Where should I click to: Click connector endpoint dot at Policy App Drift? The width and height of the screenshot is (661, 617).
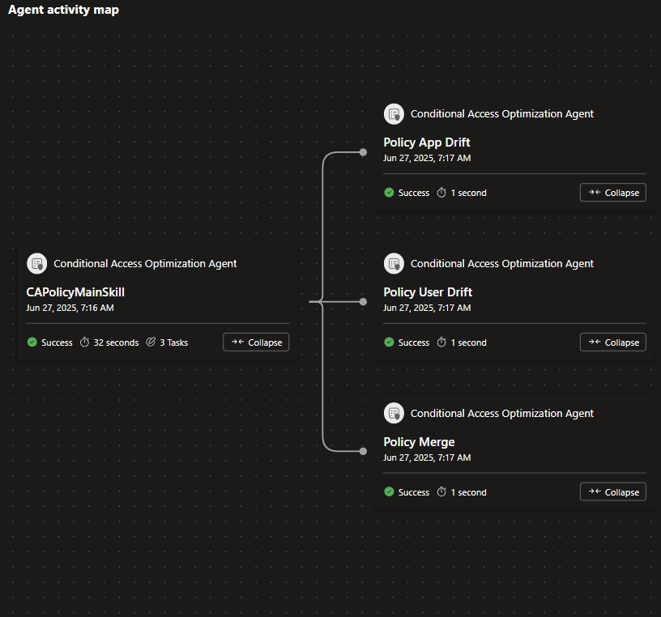pyautogui.click(x=363, y=152)
